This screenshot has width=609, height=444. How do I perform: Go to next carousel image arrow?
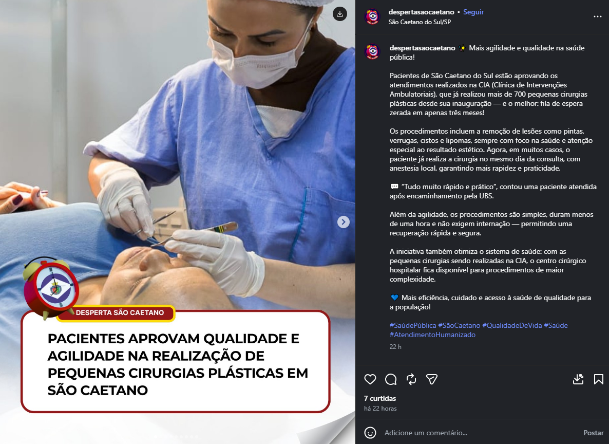click(344, 222)
